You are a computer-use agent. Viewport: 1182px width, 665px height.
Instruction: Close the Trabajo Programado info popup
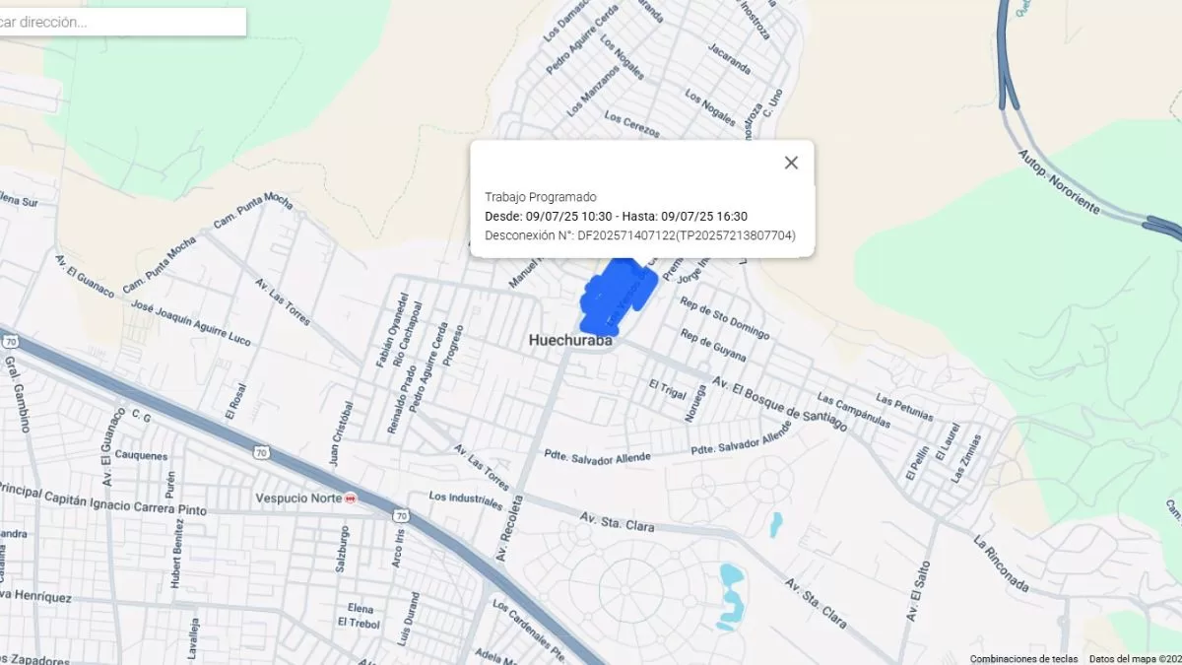coord(791,163)
